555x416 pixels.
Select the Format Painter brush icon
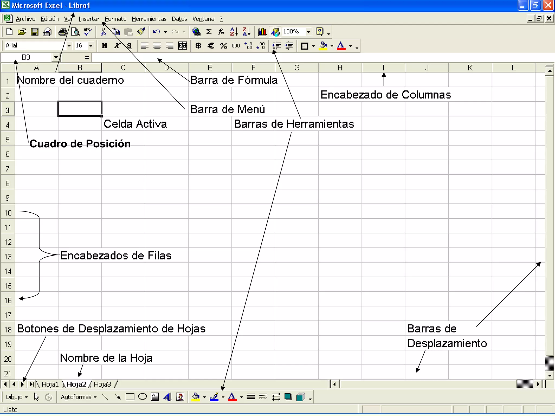pyautogui.click(x=141, y=32)
